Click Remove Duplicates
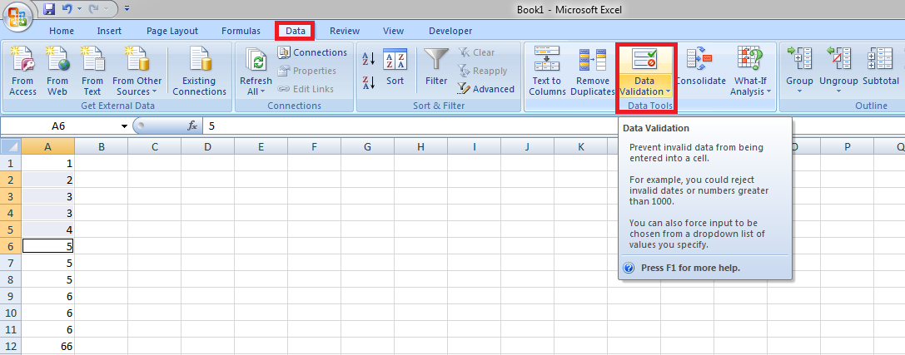Viewport: 905px width, 355px height. tap(593, 71)
